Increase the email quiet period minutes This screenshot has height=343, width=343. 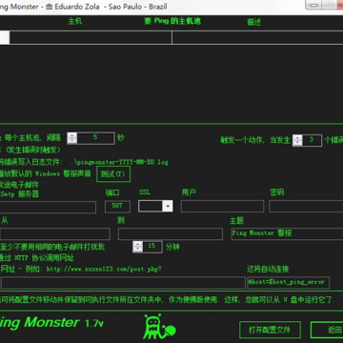click(138, 244)
